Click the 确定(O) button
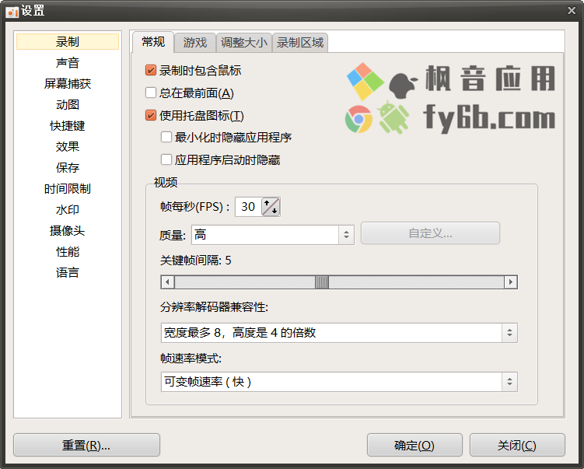 tap(414, 445)
